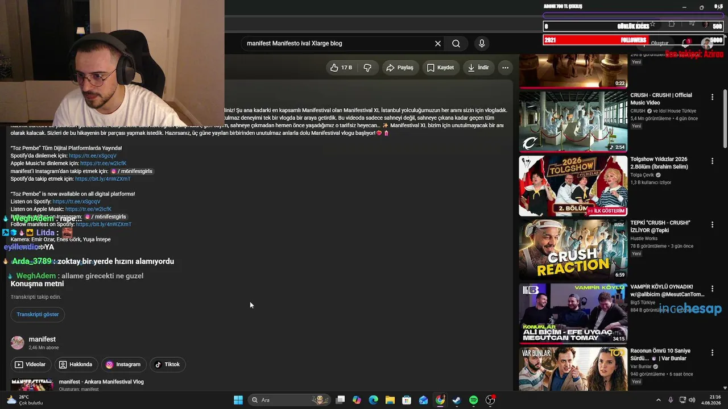Open Follow manifest on Spotify bit.ly link
Image resolution: width=728 pixels, height=409 pixels.
104,224
